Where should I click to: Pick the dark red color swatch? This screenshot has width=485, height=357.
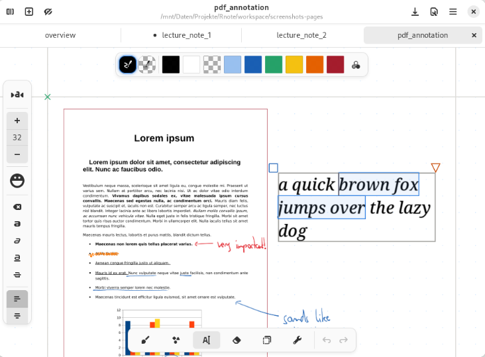coord(335,65)
